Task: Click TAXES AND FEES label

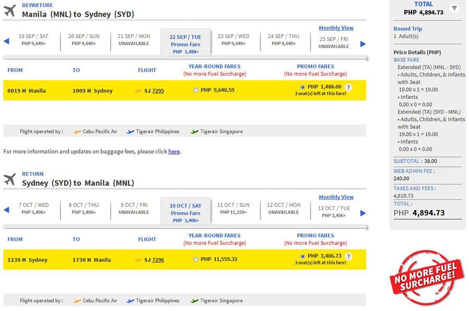Action: (415, 188)
